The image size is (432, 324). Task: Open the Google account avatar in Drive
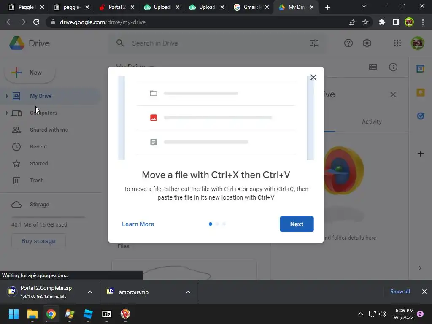click(418, 43)
